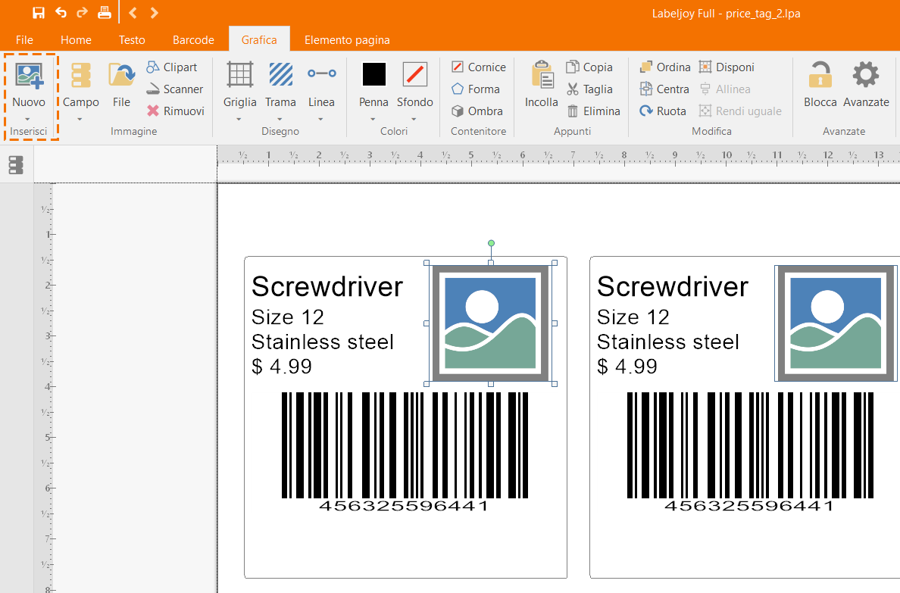900x593 pixels.
Task: Select "Size 12" text on second label
Action: point(633,317)
